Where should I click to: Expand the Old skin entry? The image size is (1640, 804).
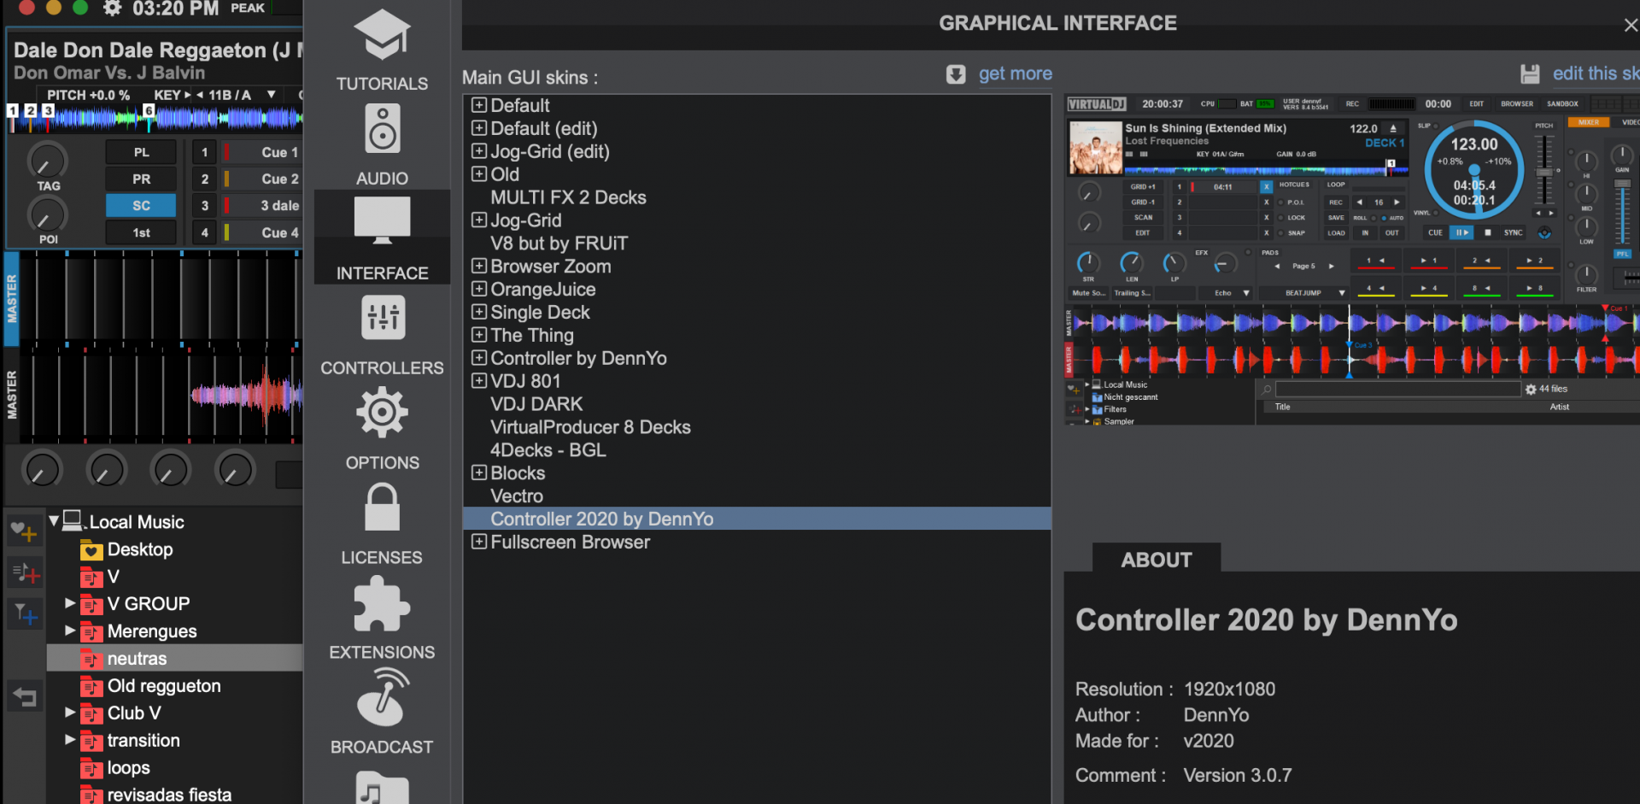coord(479,174)
